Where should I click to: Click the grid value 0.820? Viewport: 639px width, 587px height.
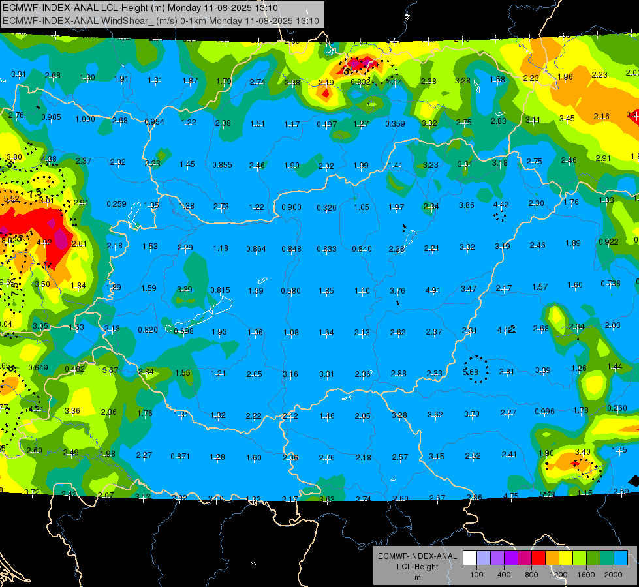(x=148, y=330)
